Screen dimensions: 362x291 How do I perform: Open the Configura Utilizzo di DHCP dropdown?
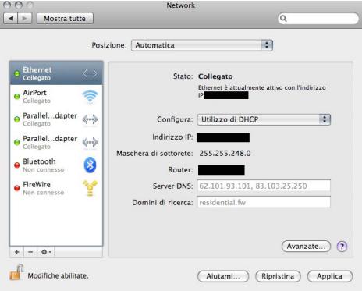pos(264,119)
